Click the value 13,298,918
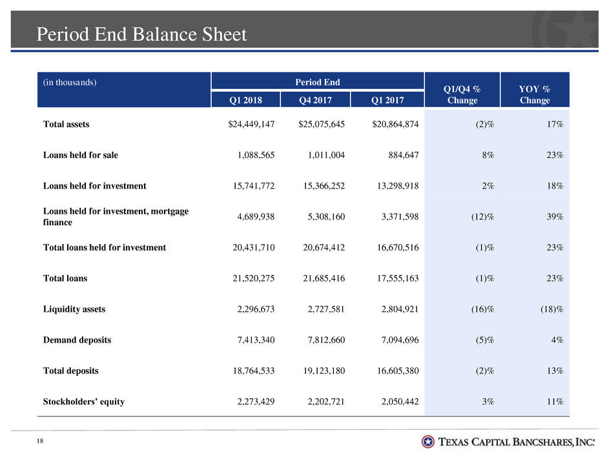This screenshot has height=455, width=607. (x=398, y=186)
